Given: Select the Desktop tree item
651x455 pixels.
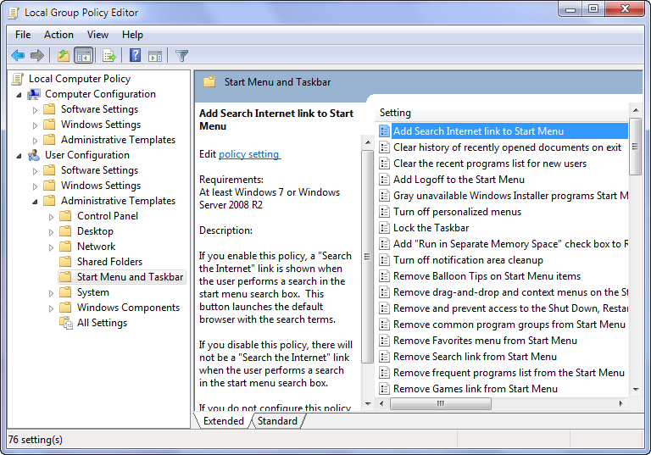Looking at the screenshot, I should (95, 231).
